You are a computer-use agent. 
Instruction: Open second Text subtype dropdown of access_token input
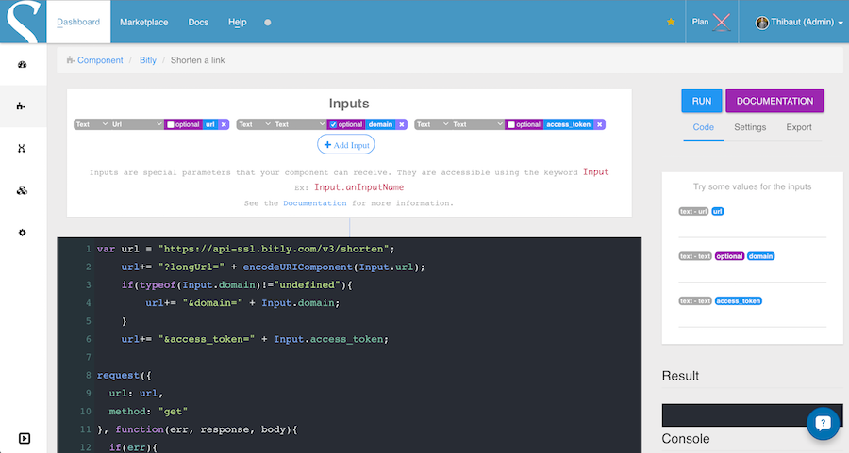(477, 124)
